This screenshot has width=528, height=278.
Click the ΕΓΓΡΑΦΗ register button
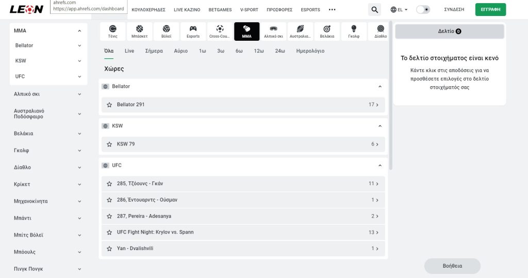[490, 9]
